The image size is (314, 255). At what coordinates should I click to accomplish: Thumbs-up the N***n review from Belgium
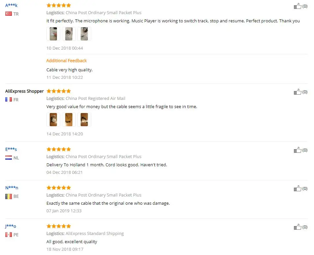(x=298, y=188)
